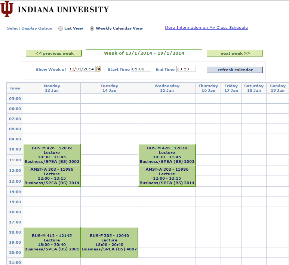Click the Thursday 16 Jan column header
The height and width of the screenshot is (265, 289).
208,88
